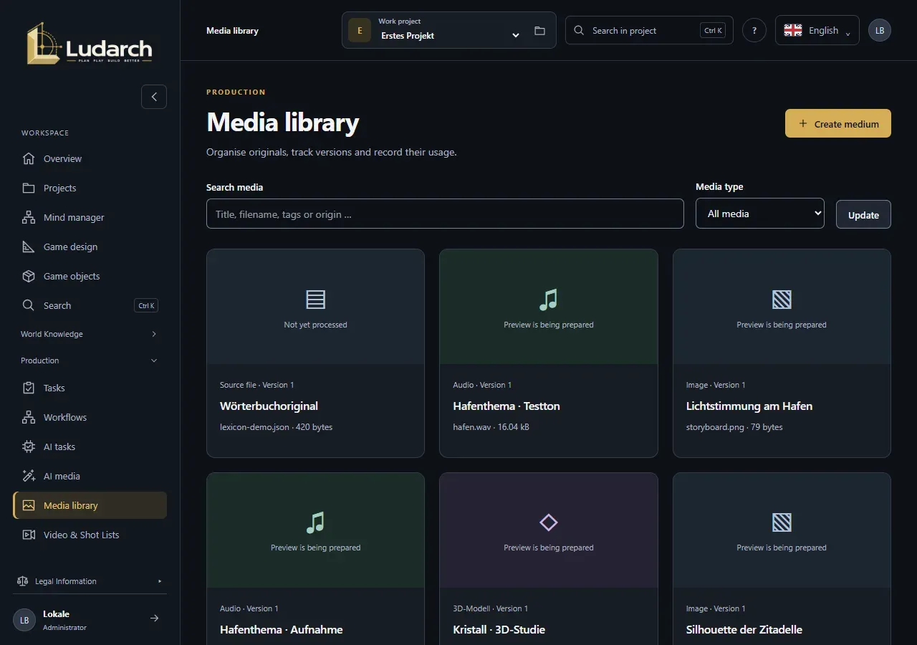Click the Overview home icon

click(29, 158)
